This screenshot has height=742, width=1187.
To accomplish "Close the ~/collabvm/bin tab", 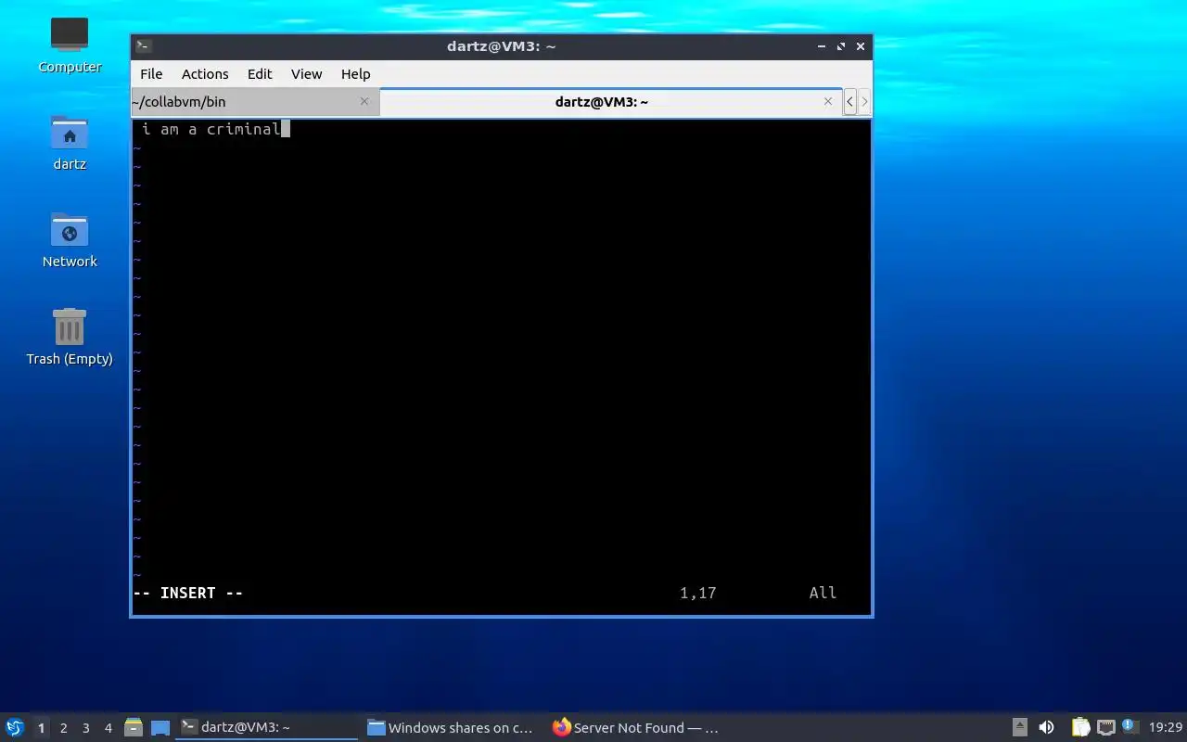I will point(364,102).
